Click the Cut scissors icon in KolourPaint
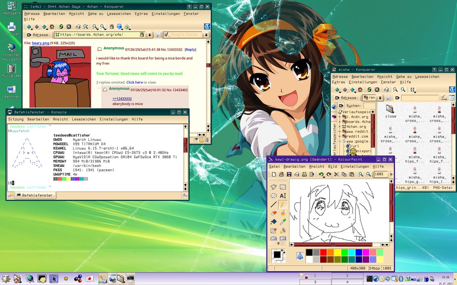This screenshot has width=457, height=285. [x=336, y=174]
